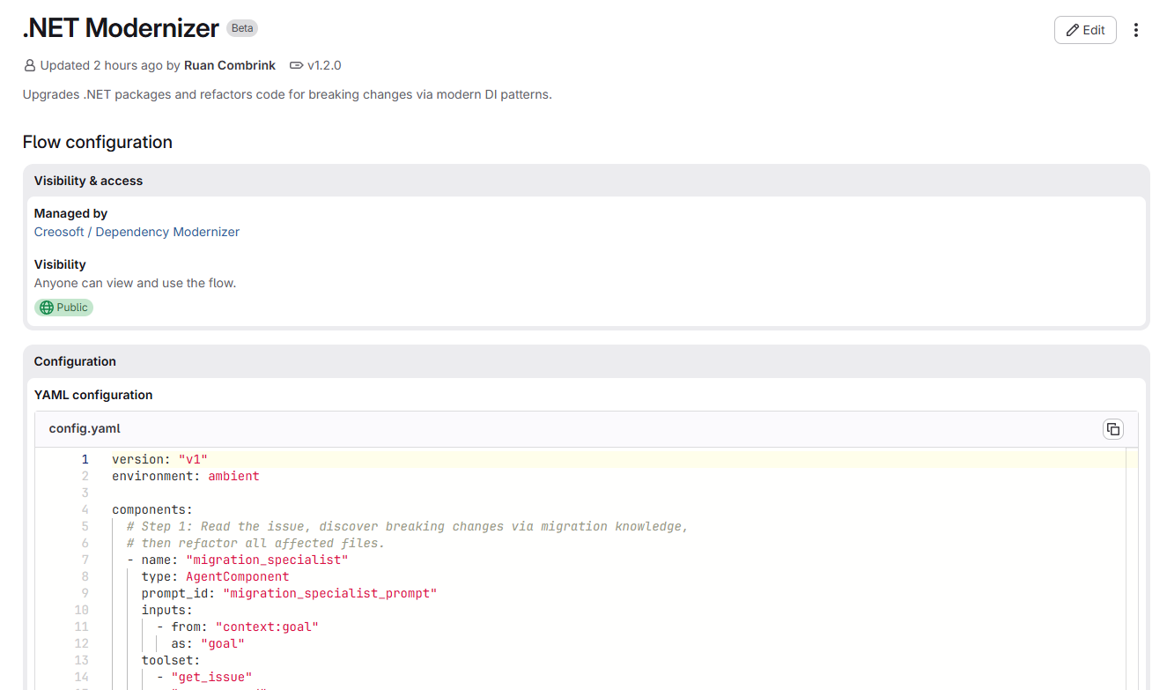Click the YAML configuration label
Viewport: 1167px width, 690px height.
pyautogui.click(x=93, y=395)
